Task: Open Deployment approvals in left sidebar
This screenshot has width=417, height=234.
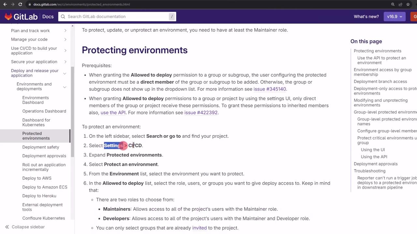Action: [x=44, y=156]
